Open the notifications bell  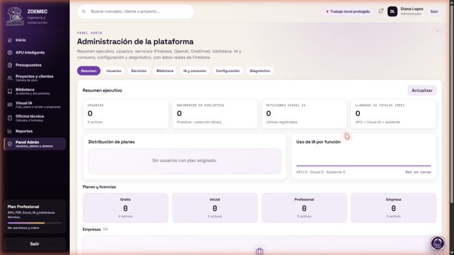point(380,11)
